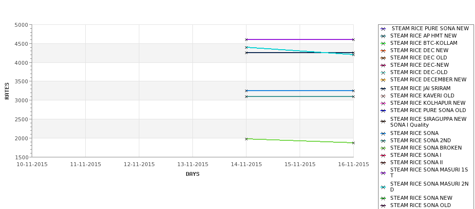Click the 14-11-2015 x-axis date label
Viewport: 475px width, 209px height.
pos(247,165)
